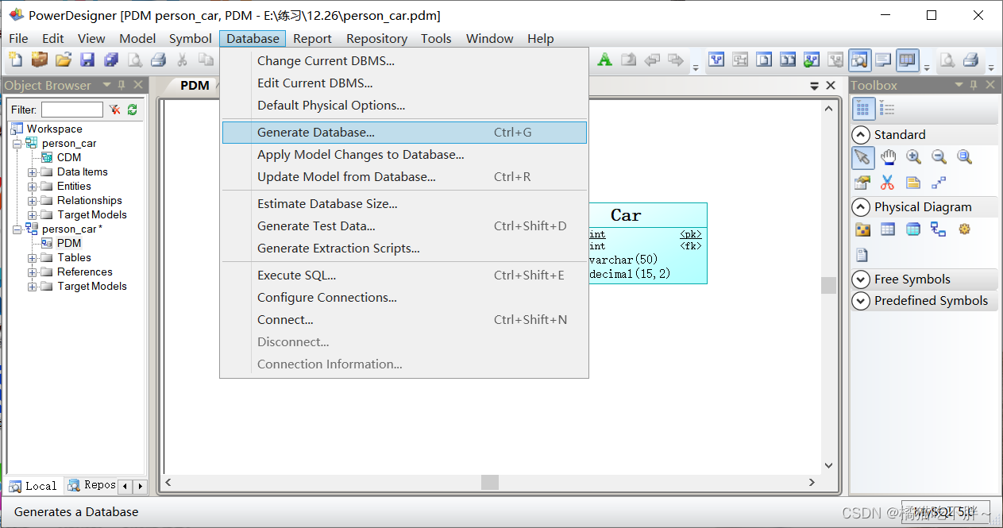Click the New Model toolbar icon

16,60
